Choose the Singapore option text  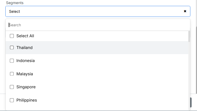click(26, 87)
